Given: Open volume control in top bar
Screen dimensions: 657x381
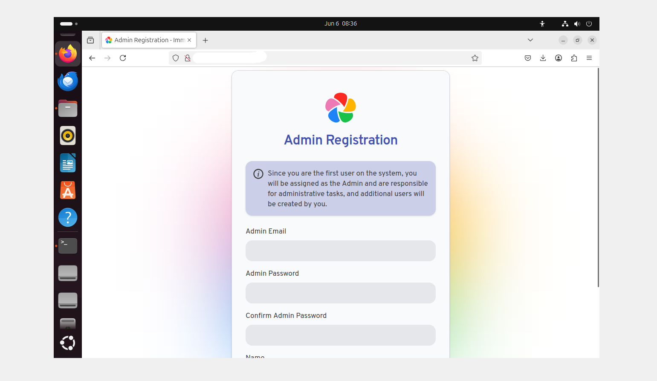Looking at the screenshot, I should coord(577,24).
